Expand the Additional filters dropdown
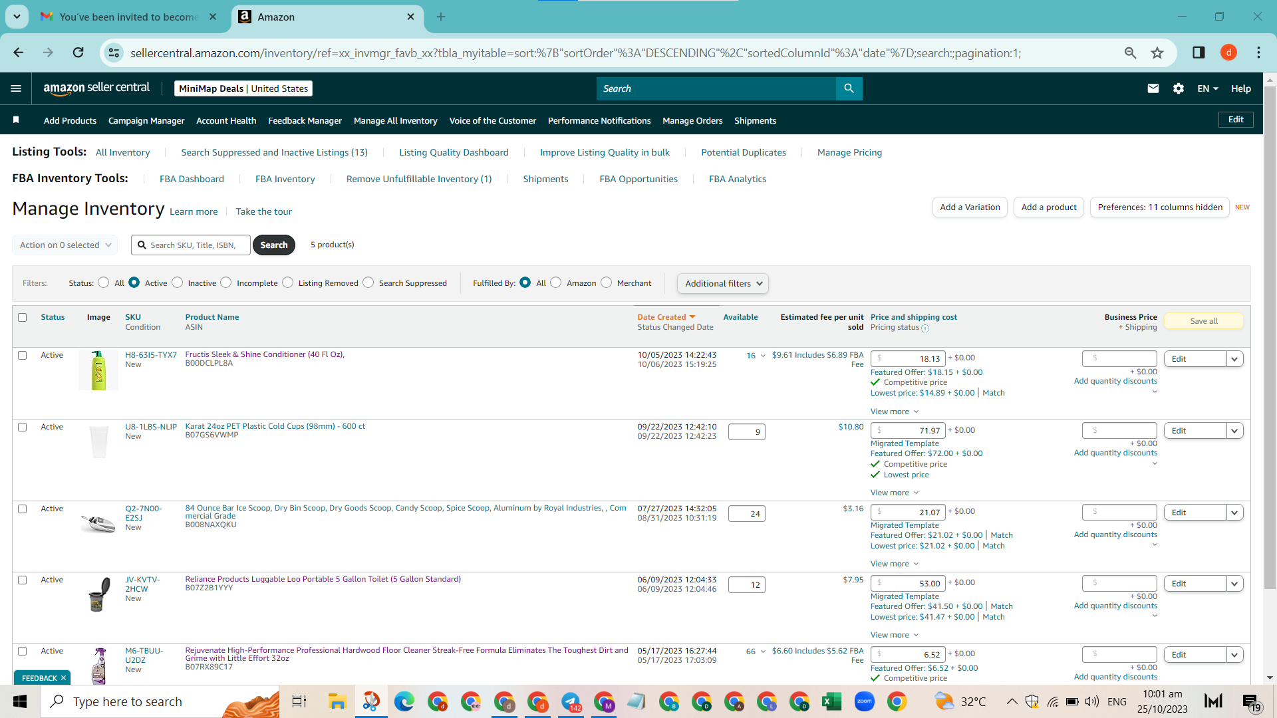The height and width of the screenshot is (718, 1277). tap(723, 283)
